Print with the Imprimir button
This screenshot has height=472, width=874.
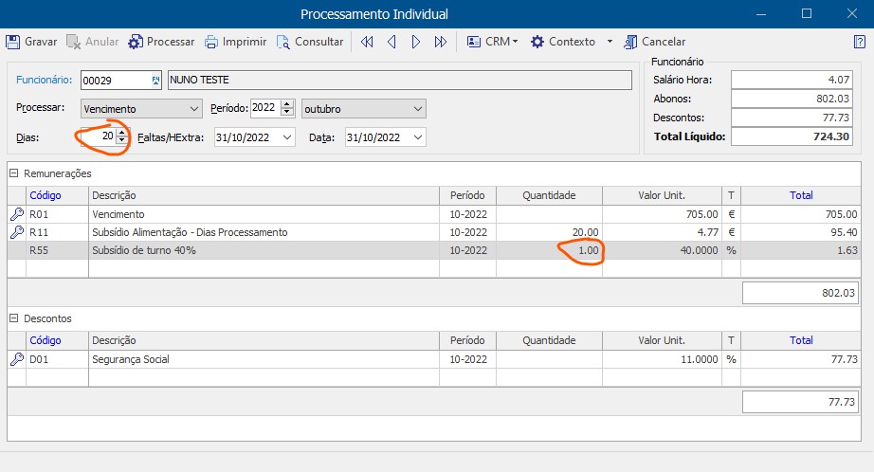tap(237, 42)
